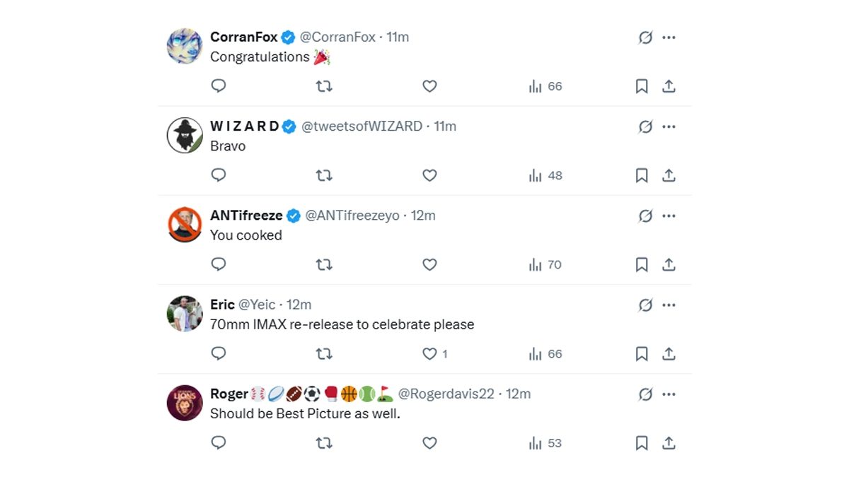Repost Roger's Best Picture tweet
This screenshot has height=477, width=849.
324,443
